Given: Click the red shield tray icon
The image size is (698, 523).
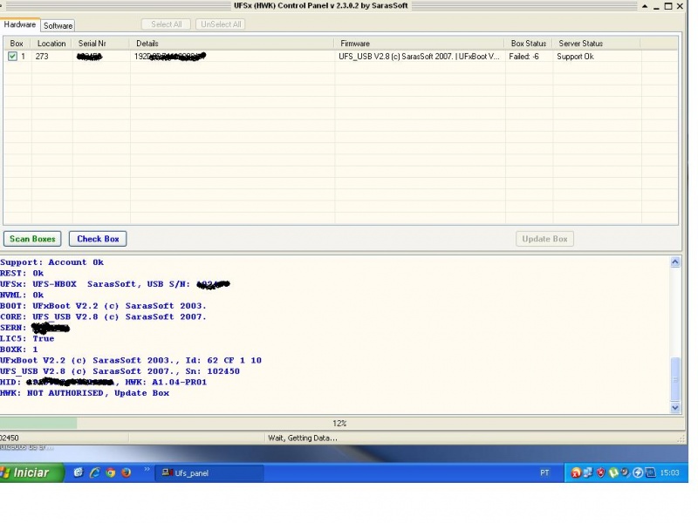Looking at the screenshot, I should [600, 472].
